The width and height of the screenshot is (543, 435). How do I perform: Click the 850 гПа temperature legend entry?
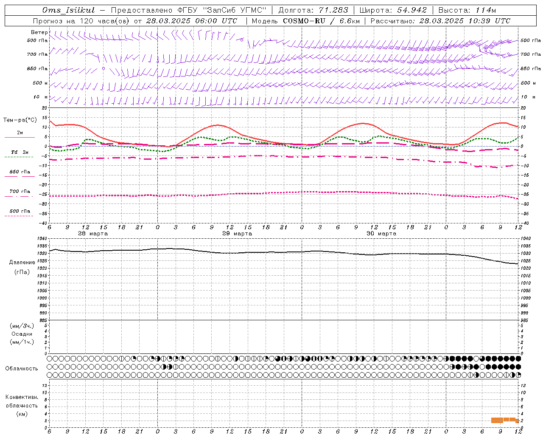(x=20, y=172)
